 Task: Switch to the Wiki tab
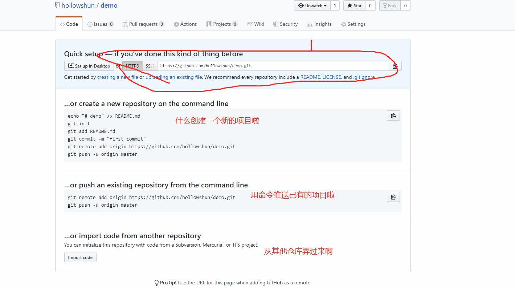(256, 24)
